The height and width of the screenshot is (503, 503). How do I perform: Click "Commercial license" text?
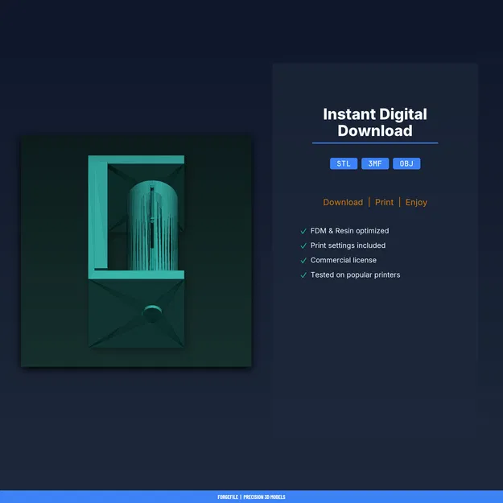coord(343,260)
